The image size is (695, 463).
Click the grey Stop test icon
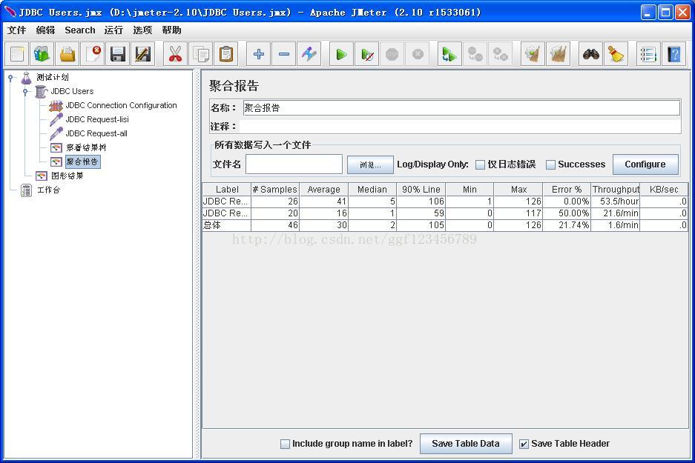[x=392, y=54]
